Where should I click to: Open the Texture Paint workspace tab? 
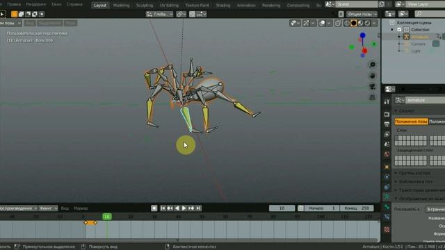(x=197, y=5)
